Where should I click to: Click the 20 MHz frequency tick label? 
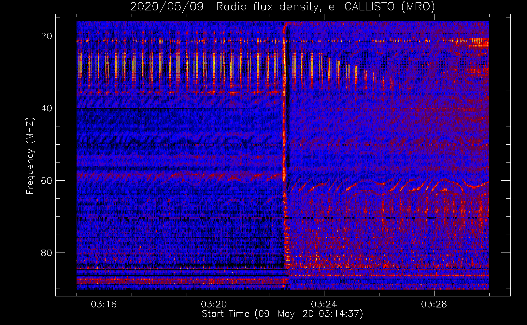coord(47,36)
